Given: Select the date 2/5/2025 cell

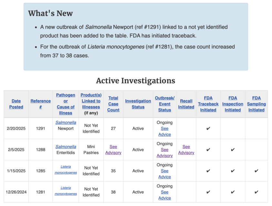Looking at the screenshot, I should click(x=16, y=150).
